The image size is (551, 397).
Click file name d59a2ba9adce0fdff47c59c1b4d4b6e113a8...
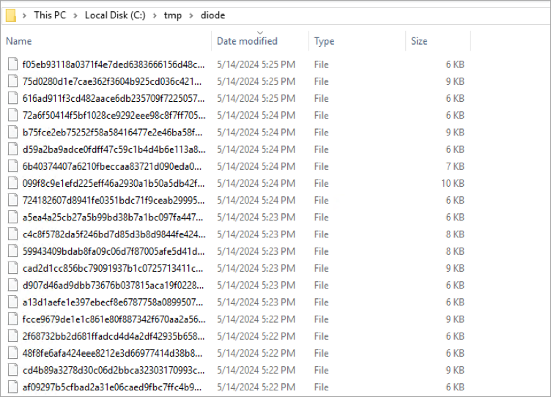coord(114,149)
